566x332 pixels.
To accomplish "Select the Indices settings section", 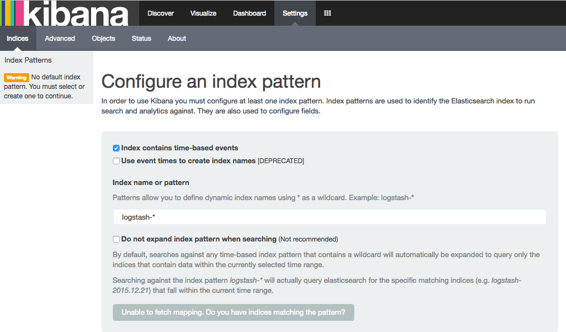I will (18, 39).
